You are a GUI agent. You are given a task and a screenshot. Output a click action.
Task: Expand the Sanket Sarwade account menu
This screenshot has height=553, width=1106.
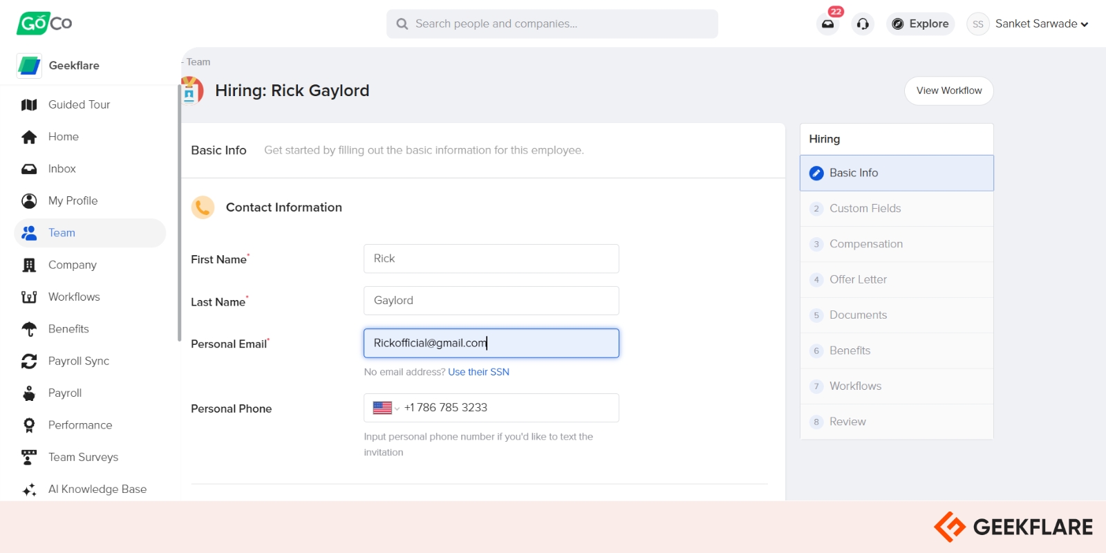(x=1041, y=24)
